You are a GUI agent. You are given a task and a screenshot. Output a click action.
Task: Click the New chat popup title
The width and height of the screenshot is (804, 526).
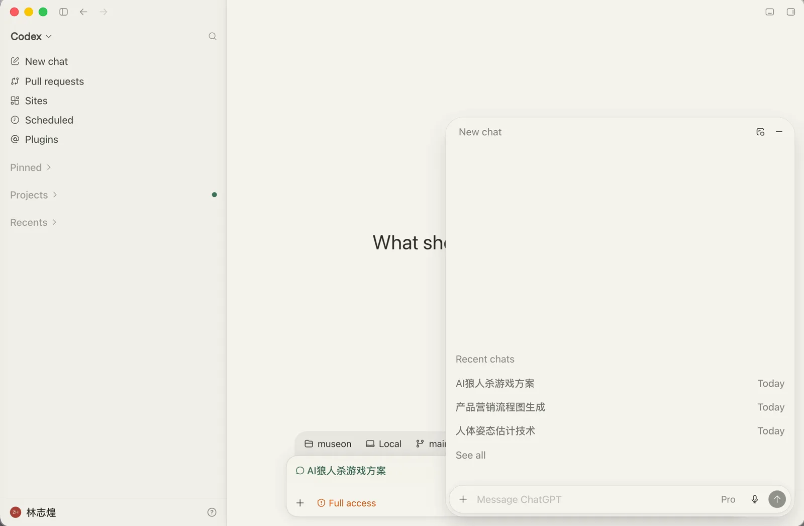click(480, 132)
